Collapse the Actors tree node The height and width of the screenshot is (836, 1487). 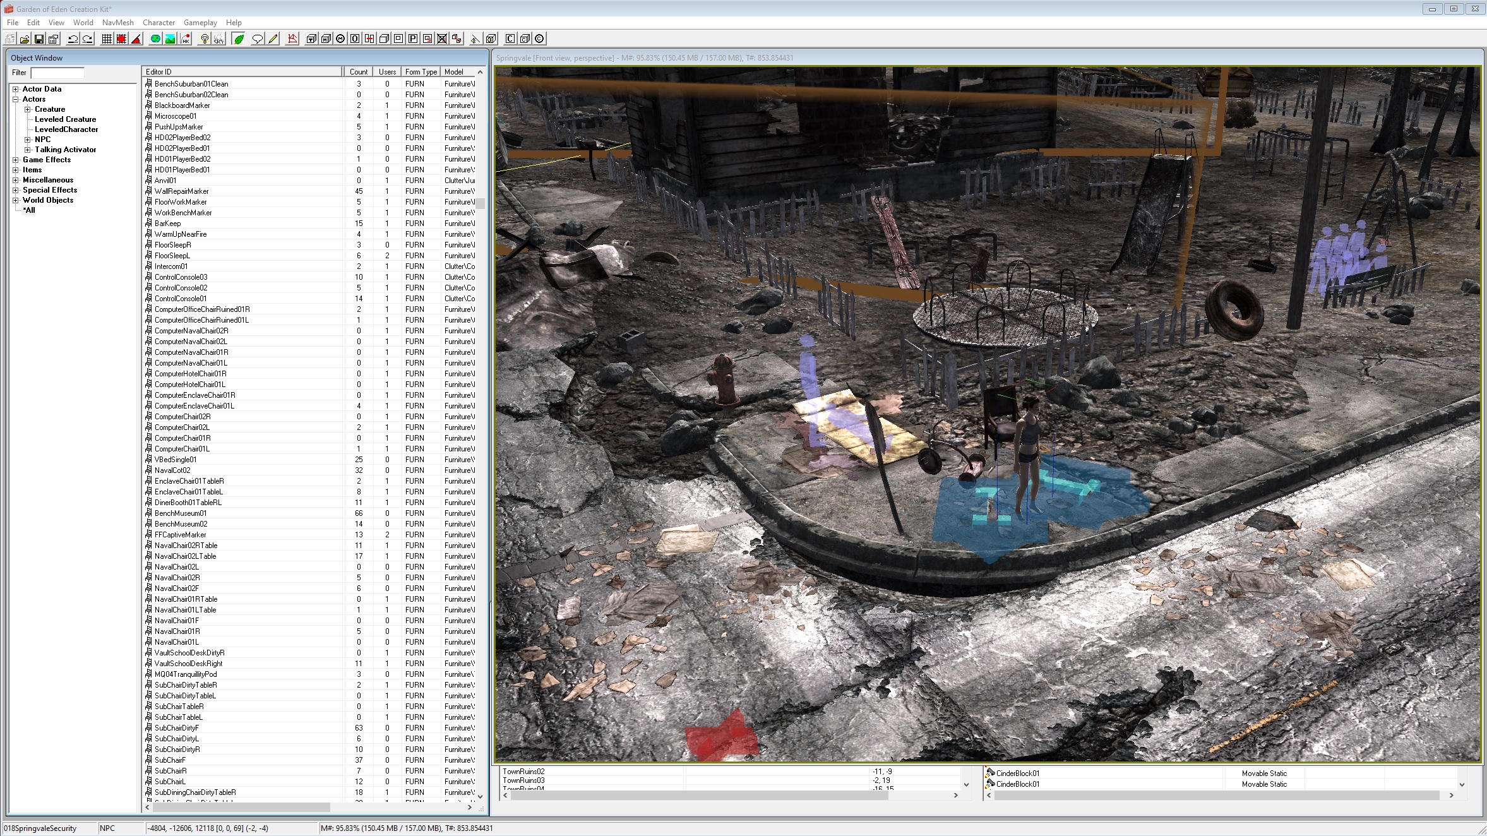[x=15, y=99]
